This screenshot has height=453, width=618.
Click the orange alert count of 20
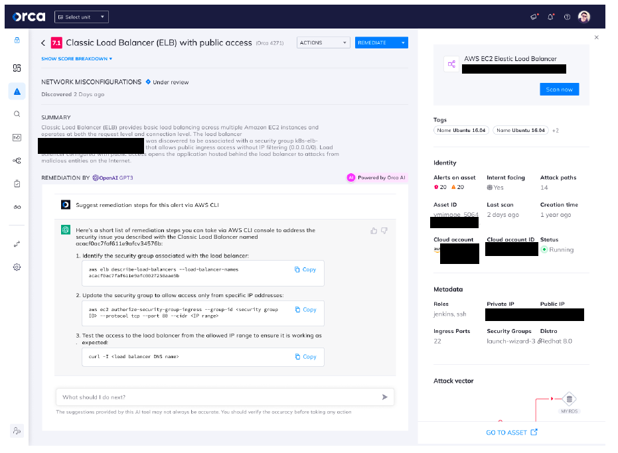coord(457,187)
